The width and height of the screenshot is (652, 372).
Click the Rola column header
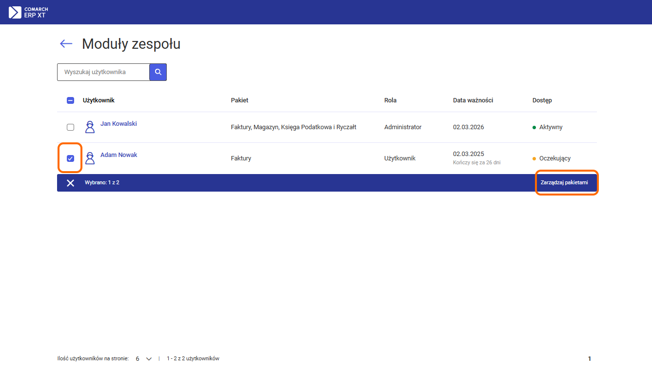pos(390,100)
